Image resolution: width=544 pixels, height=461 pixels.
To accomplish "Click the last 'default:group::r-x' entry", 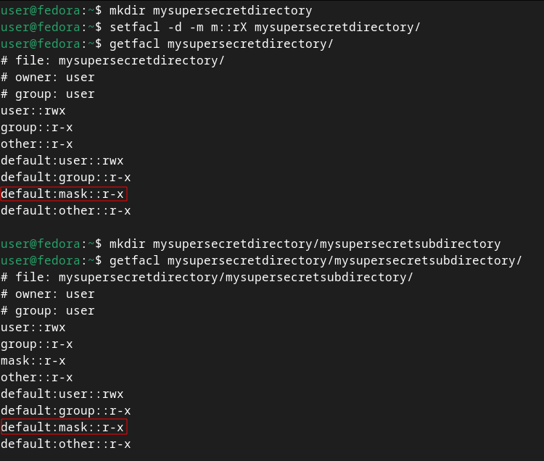I will [66, 410].
